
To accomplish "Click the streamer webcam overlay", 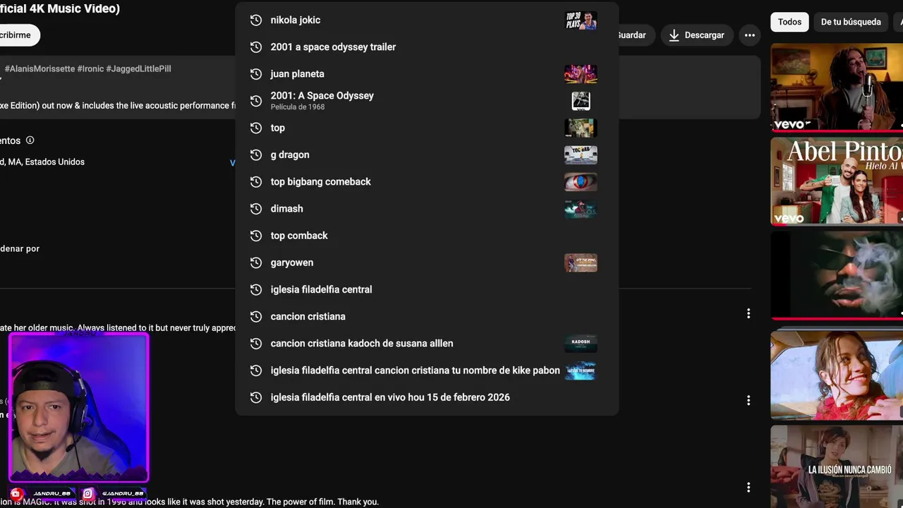I will coord(78,409).
